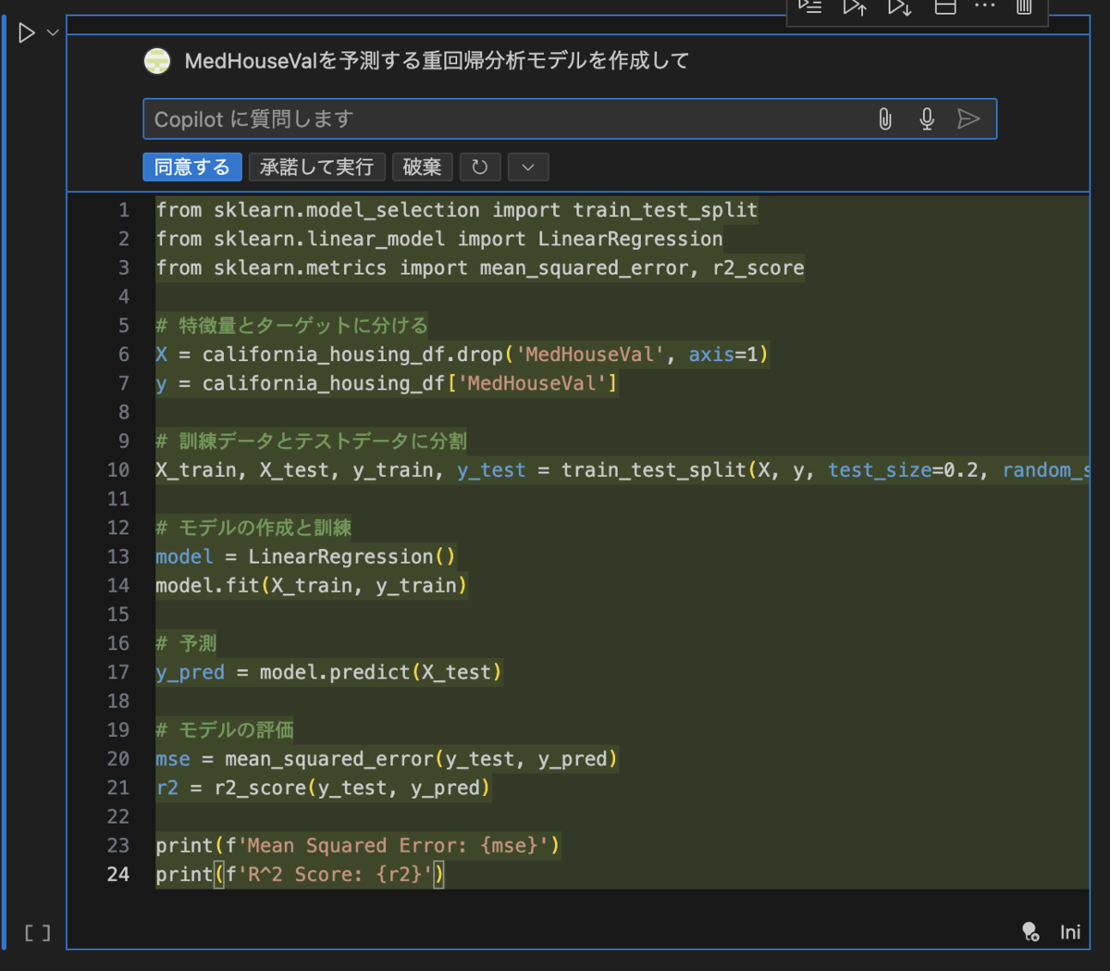The height and width of the screenshot is (971, 1110).
Task: Click 'r2' variable on line 21
Action: click(x=167, y=788)
